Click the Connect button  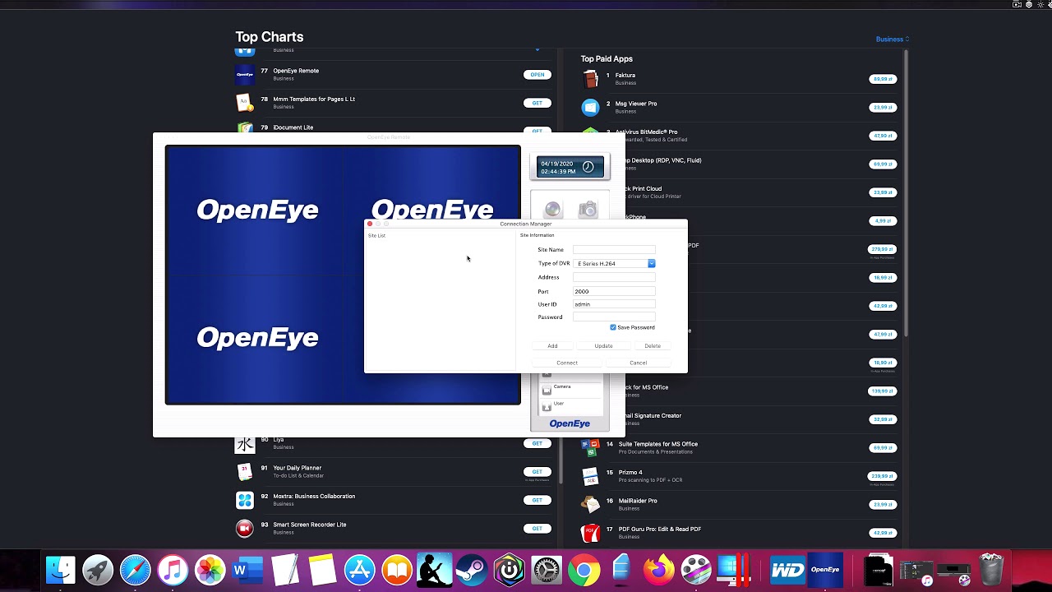(x=567, y=363)
